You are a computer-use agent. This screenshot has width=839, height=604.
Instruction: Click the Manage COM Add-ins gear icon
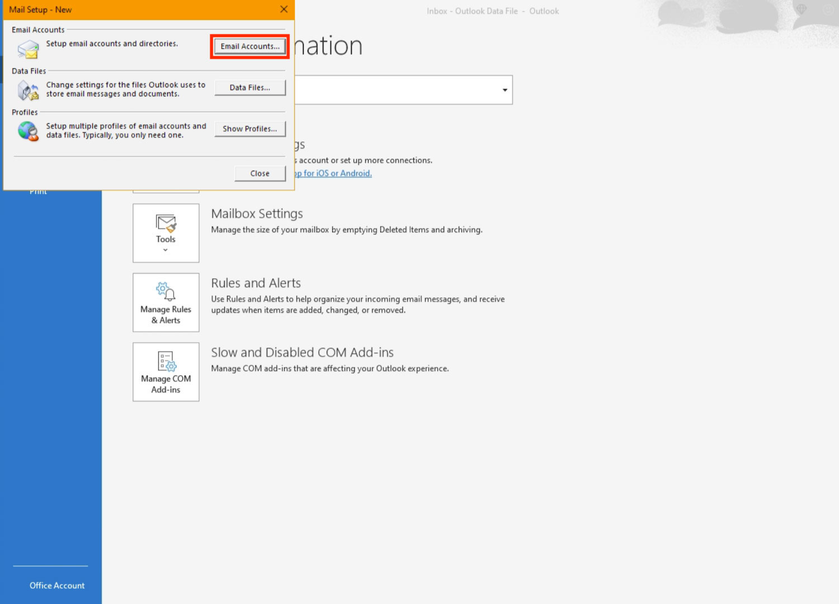pyautogui.click(x=166, y=361)
